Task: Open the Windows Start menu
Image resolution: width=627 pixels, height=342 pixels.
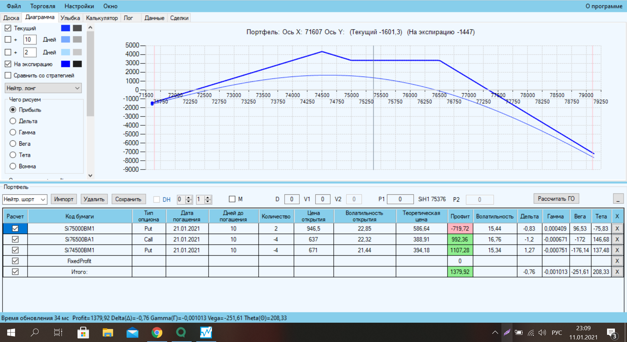Action: (x=11, y=333)
